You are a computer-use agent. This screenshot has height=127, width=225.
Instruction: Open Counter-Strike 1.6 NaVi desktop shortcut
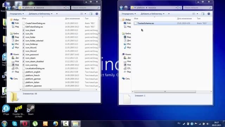pos(18,111)
